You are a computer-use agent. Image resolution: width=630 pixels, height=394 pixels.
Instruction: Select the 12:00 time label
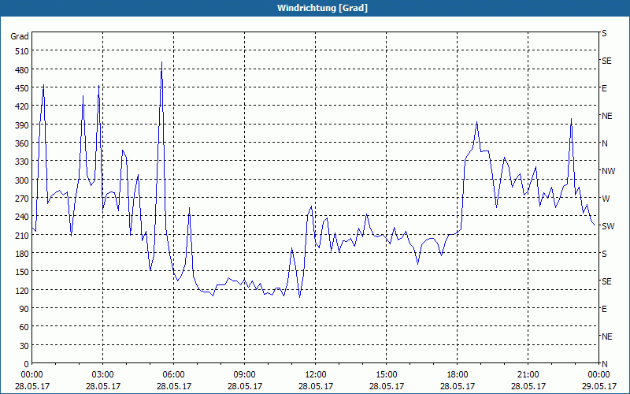[x=316, y=375]
